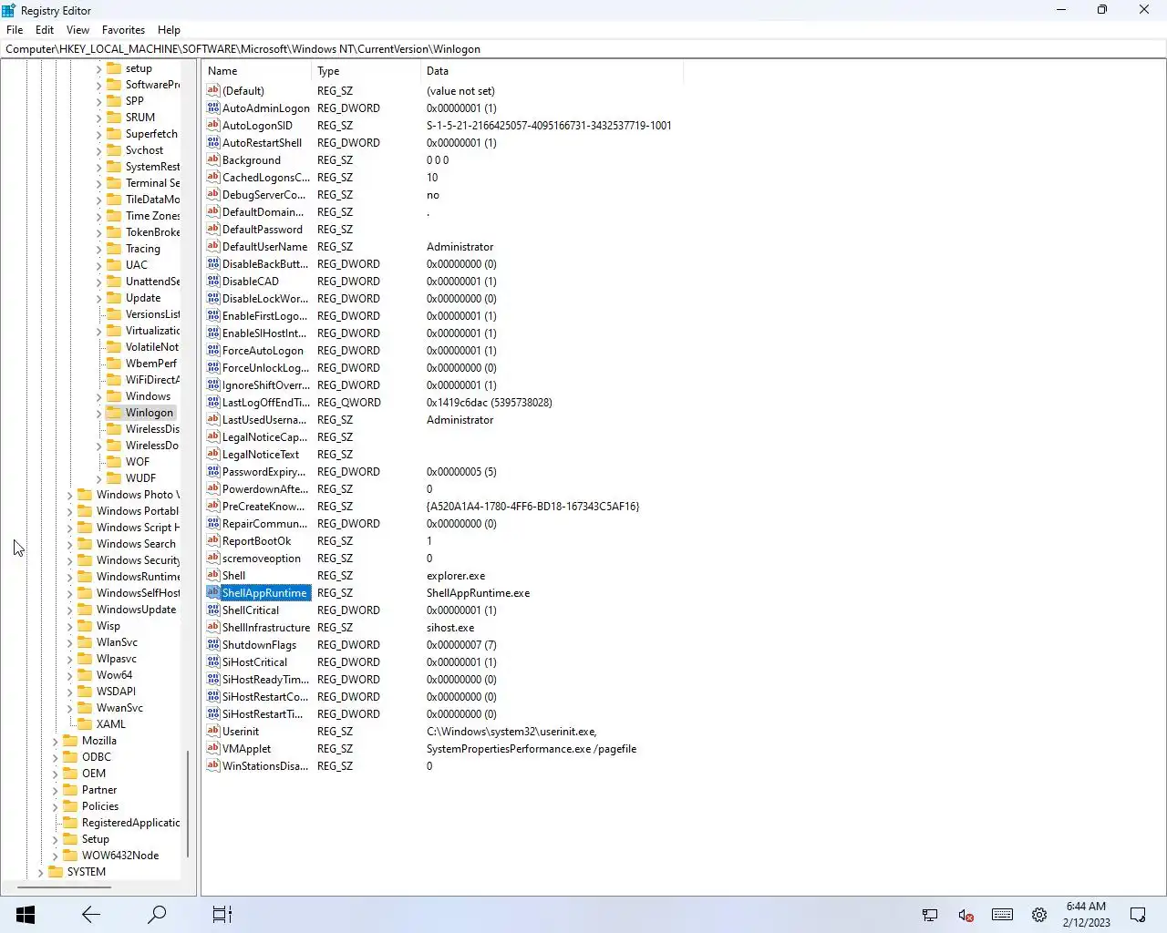The image size is (1167, 933).
Task: Expand the Policies tree node
Action: click(55, 806)
